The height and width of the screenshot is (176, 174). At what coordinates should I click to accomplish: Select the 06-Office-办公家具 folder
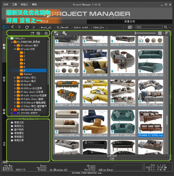[x=29, y=88]
